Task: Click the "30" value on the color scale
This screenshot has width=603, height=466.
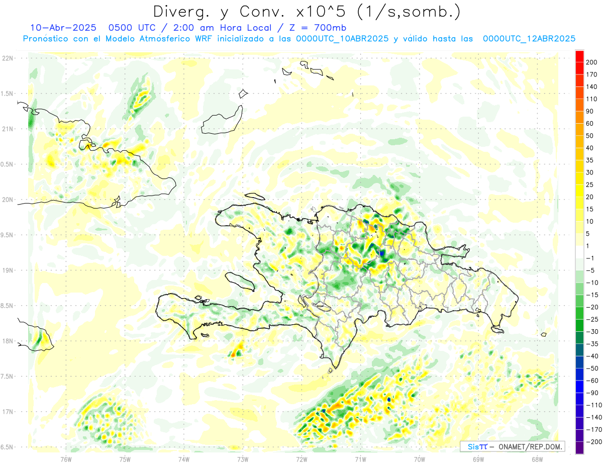Action: coord(590,172)
